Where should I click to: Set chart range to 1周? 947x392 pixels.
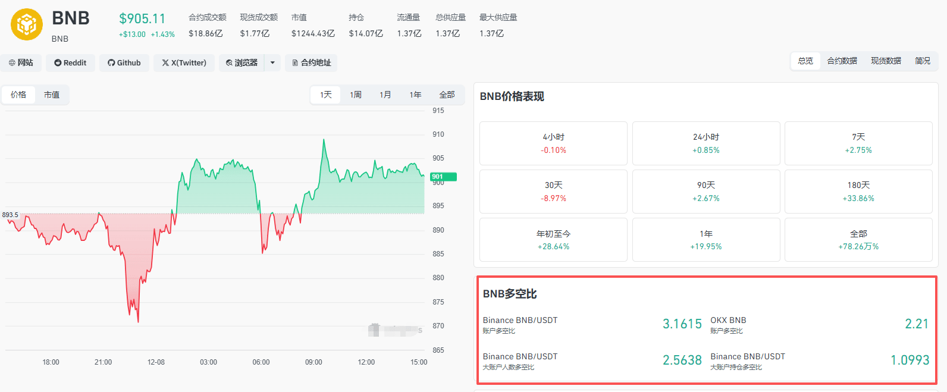pos(356,95)
